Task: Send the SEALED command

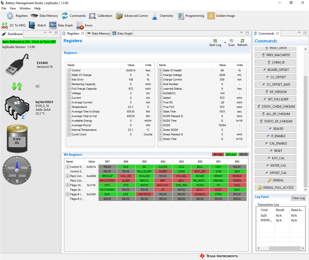Action: [275, 129]
